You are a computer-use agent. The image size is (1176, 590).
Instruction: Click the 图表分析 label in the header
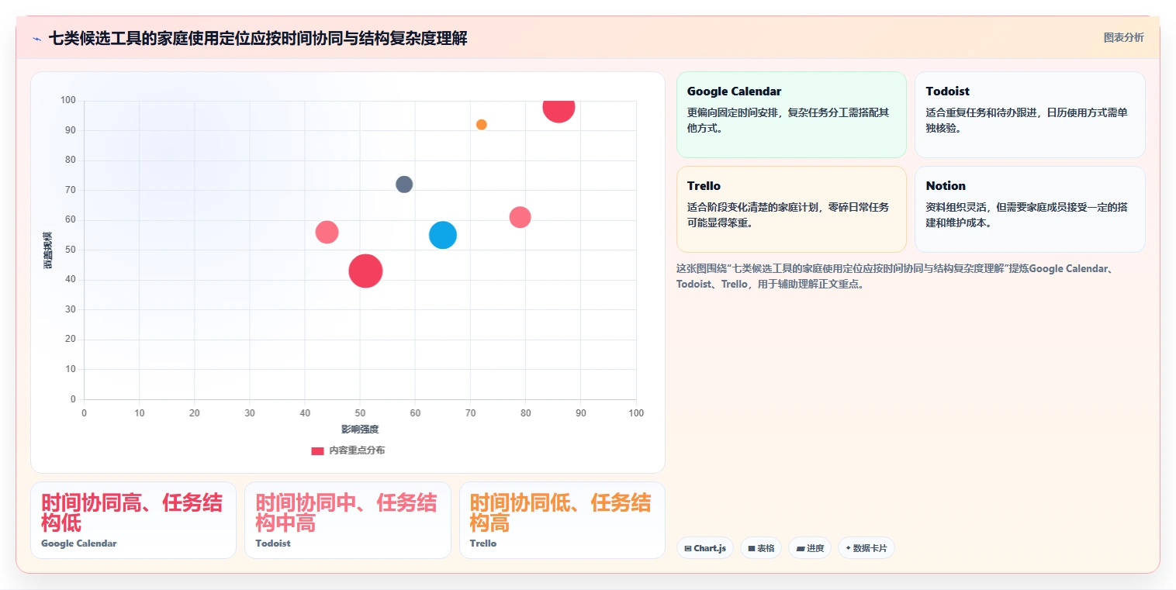(1123, 37)
